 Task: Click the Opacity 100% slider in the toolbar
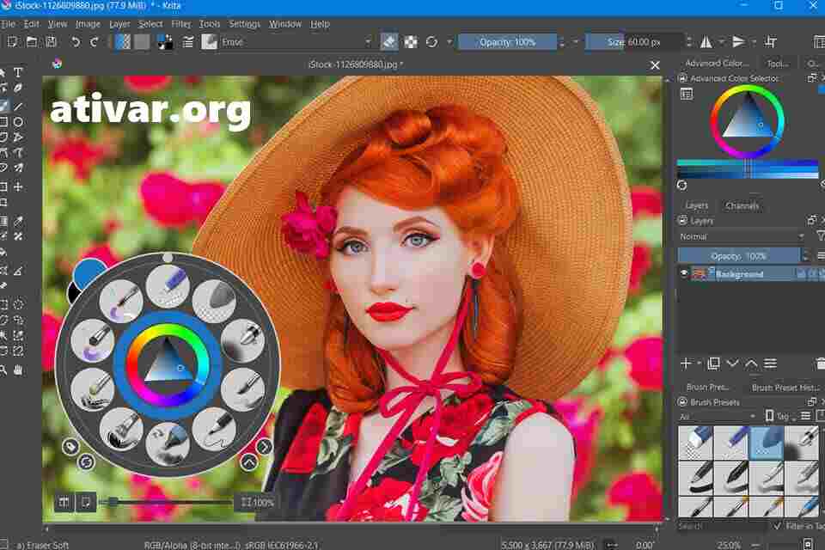(507, 40)
